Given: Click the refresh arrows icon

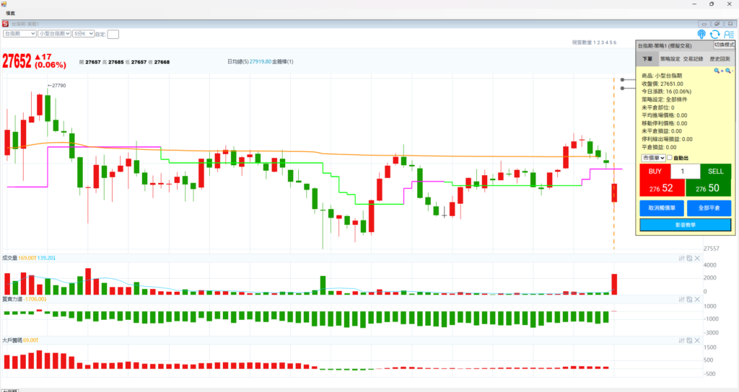Looking at the screenshot, I should click(714, 34).
